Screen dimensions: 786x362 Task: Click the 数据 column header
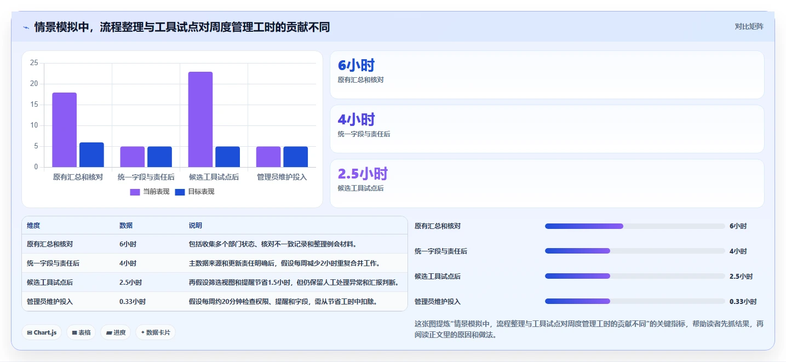[126, 226]
